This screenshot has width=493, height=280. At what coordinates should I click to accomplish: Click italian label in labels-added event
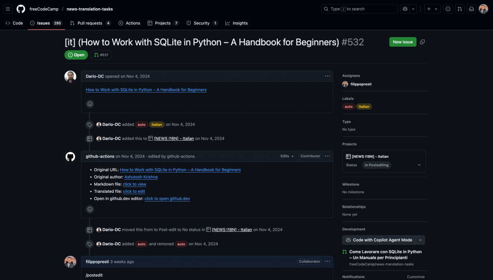point(156,125)
